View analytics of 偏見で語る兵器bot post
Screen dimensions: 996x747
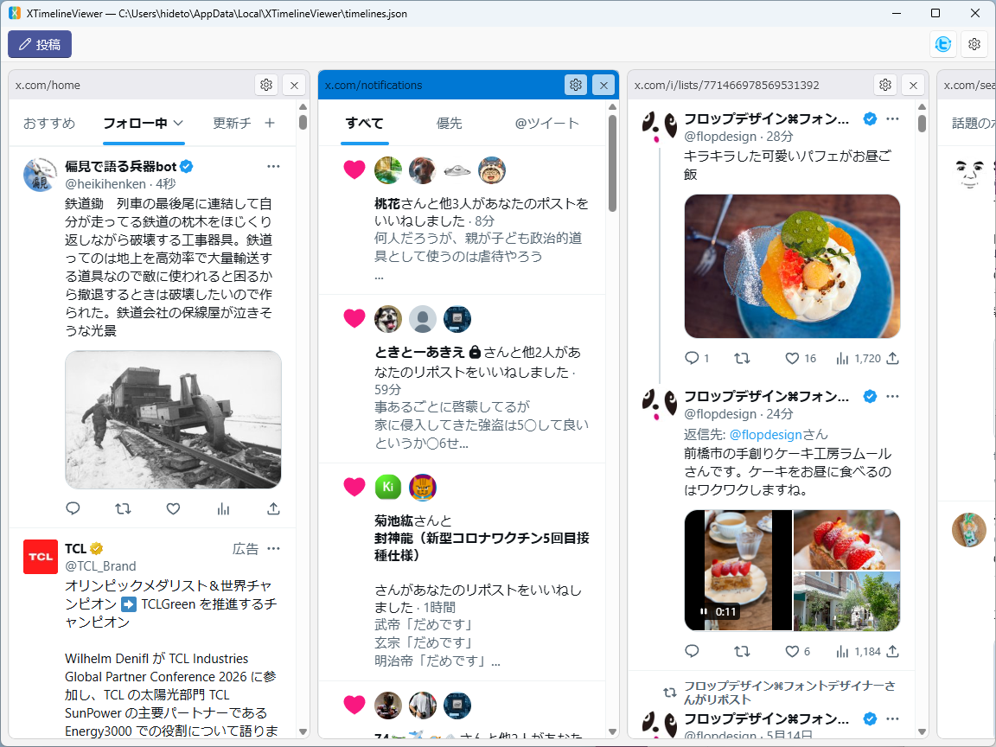pyautogui.click(x=223, y=508)
